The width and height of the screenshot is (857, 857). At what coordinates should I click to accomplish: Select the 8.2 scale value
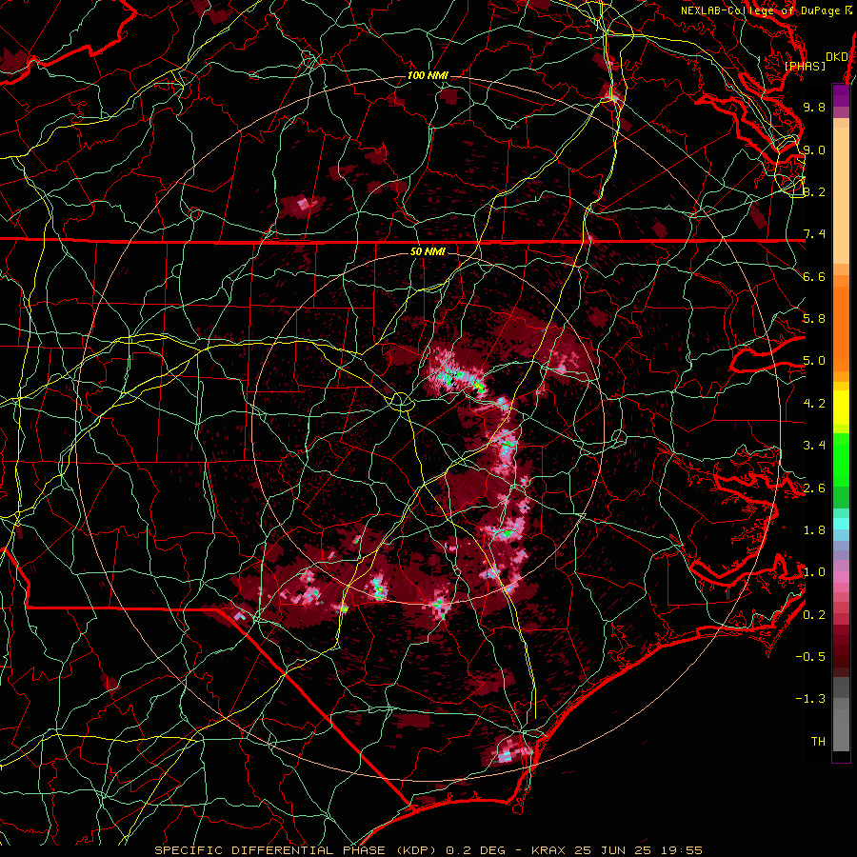tap(814, 191)
